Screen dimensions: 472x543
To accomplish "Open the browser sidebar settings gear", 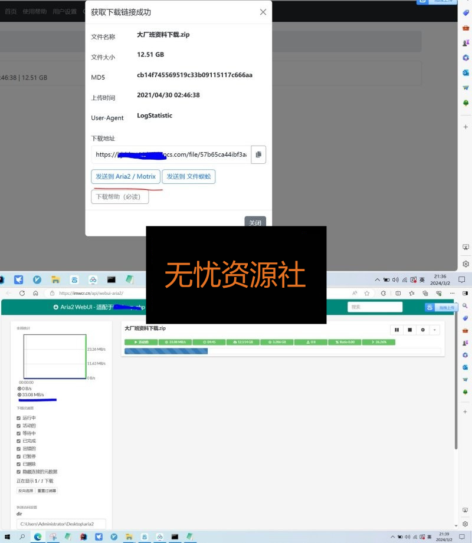I will tap(466, 264).
